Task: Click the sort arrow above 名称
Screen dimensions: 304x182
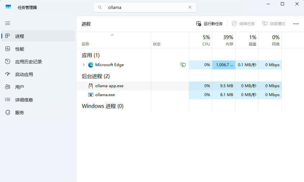Action: coord(112,35)
